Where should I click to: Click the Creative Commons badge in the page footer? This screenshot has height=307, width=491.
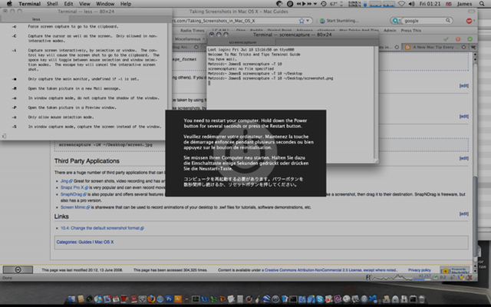point(17,271)
